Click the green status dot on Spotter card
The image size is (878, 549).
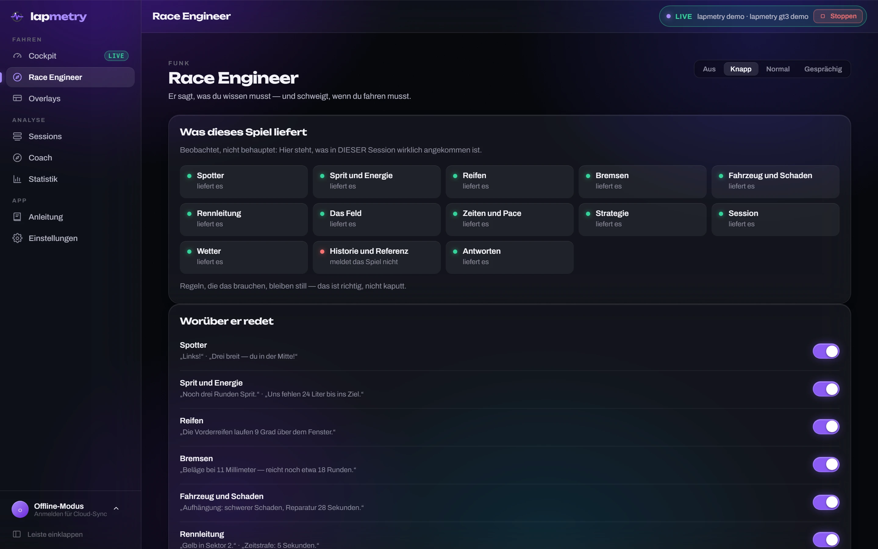[x=189, y=176]
